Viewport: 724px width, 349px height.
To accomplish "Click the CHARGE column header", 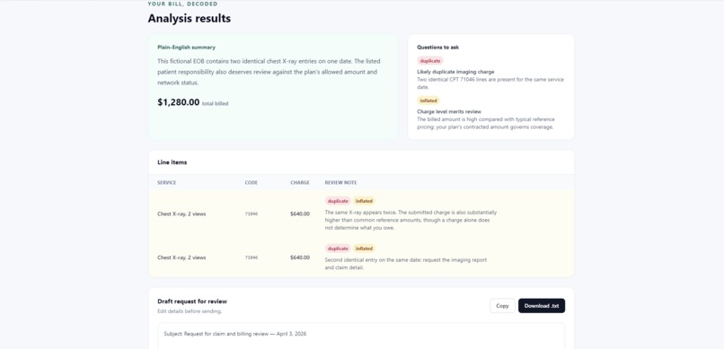I will pyautogui.click(x=300, y=182).
